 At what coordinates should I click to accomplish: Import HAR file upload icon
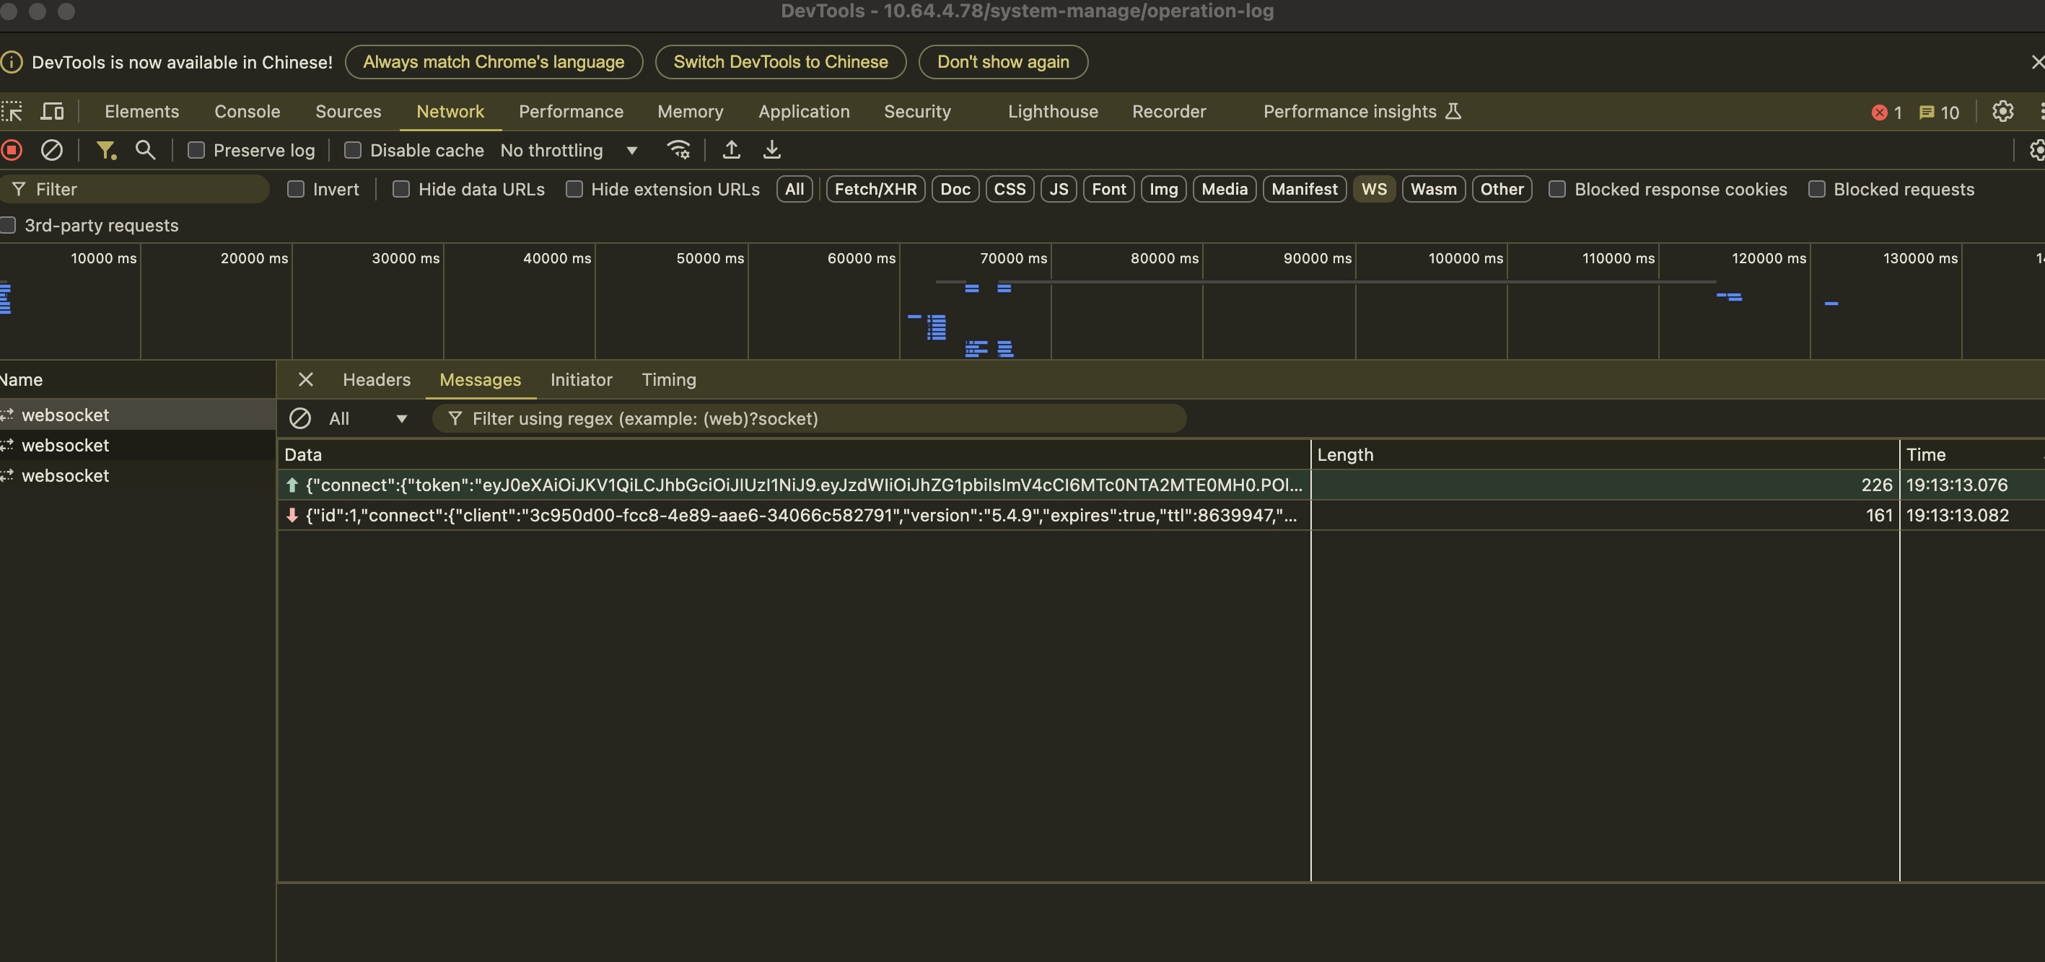coord(731,150)
